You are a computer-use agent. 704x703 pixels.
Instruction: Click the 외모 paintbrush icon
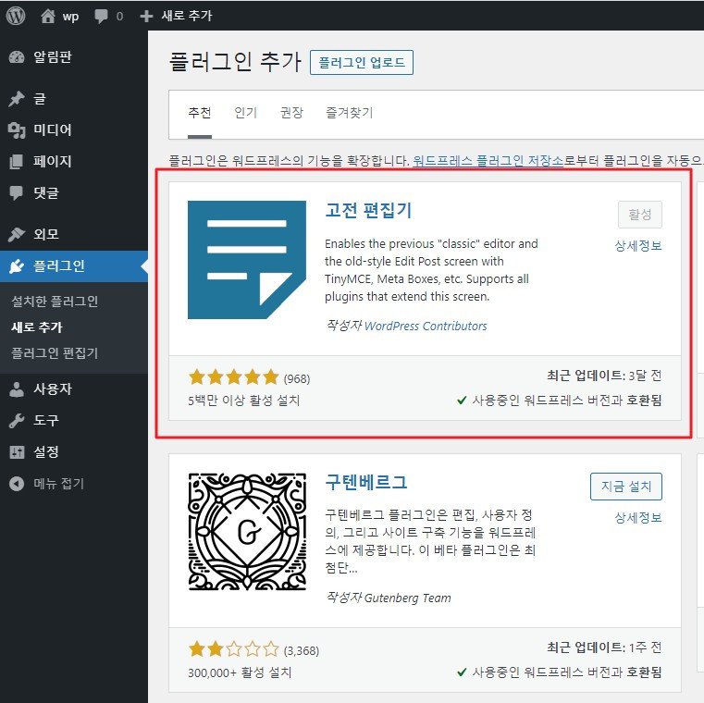(x=17, y=234)
